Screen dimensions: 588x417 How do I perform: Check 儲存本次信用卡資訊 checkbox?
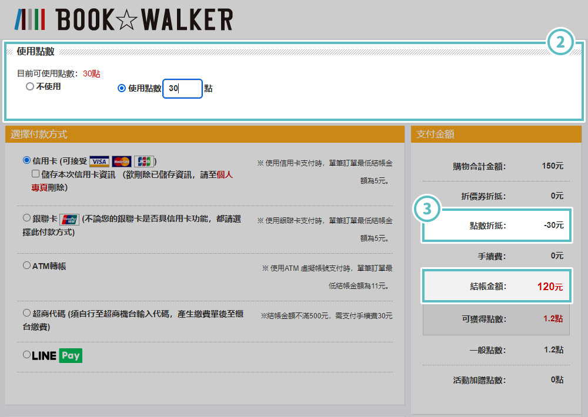point(36,174)
